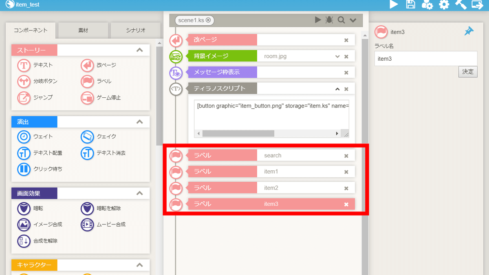Click the 背景イメージ timeline node icon

point(176,57)
